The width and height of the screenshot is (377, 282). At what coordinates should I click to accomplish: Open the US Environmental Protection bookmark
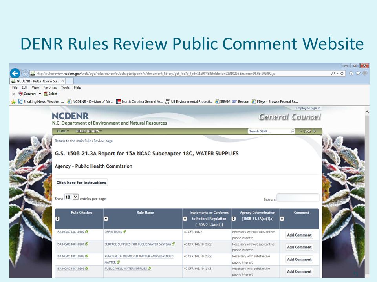click(x=189, y=102)
